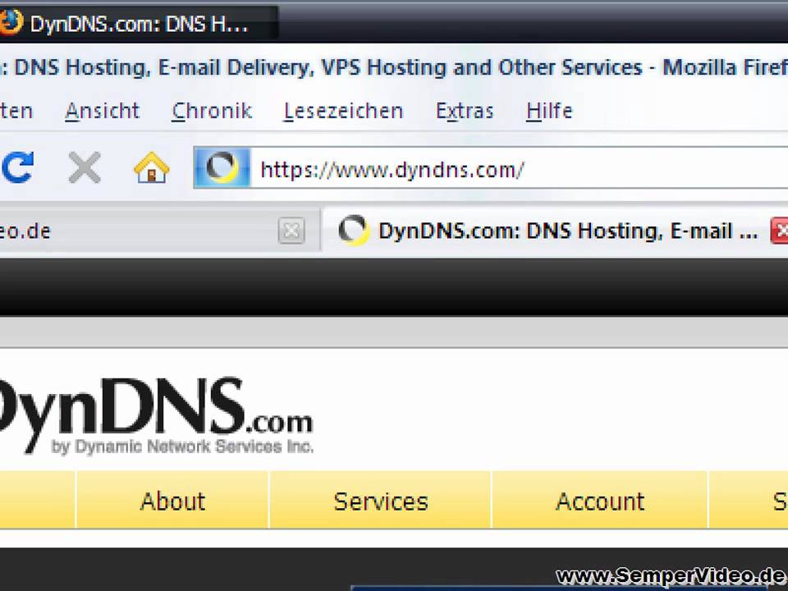Go to the Home page icon
The height and width of the screenshot is (591, 788).
click(x=151, y=167)
